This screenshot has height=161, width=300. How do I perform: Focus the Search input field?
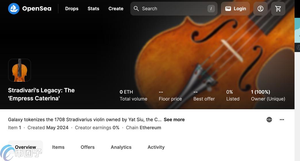(x=172, y=9)
